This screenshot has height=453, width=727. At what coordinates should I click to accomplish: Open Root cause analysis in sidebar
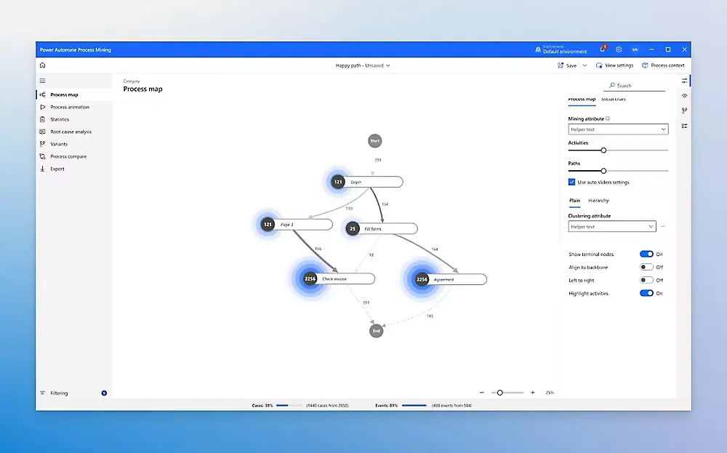(71, 132)
